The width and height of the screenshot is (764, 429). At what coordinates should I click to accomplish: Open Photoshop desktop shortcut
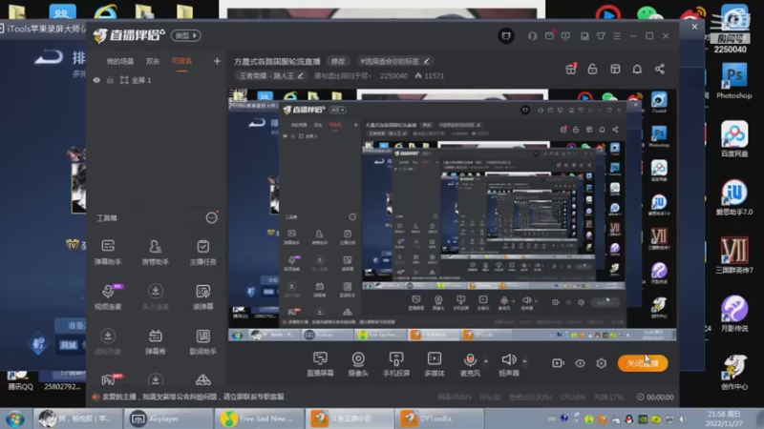point(733,82)
